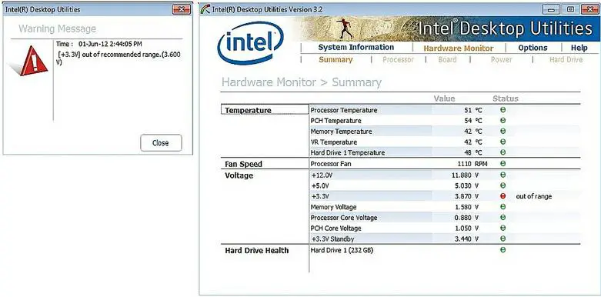
Task: Click the Hardware Monitor > Summary breadcrumb heading
Action: pyautogui.click(x=302, y=82)
